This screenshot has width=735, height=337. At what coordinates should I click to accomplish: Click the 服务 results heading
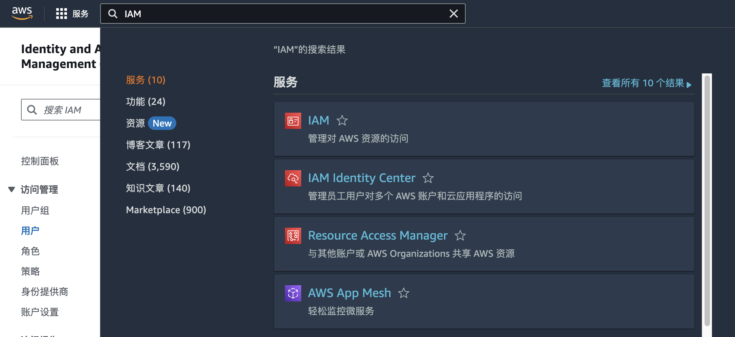click(285, 82)
